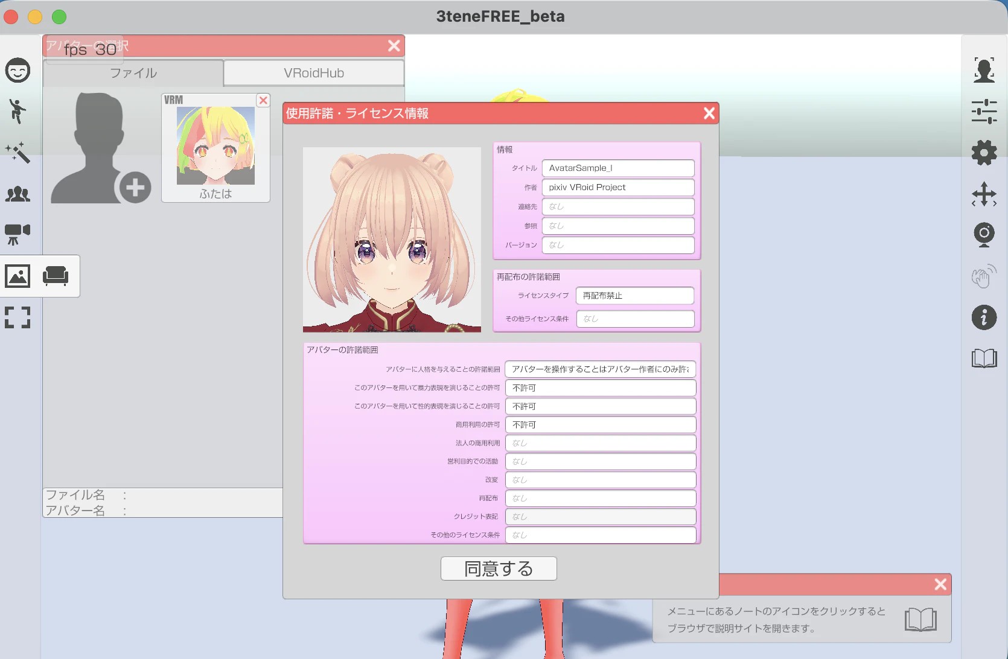The width and height of the screenshot is (1008, 659).
Task: Select the move arrows icon
Action: (x=984, y=194)
